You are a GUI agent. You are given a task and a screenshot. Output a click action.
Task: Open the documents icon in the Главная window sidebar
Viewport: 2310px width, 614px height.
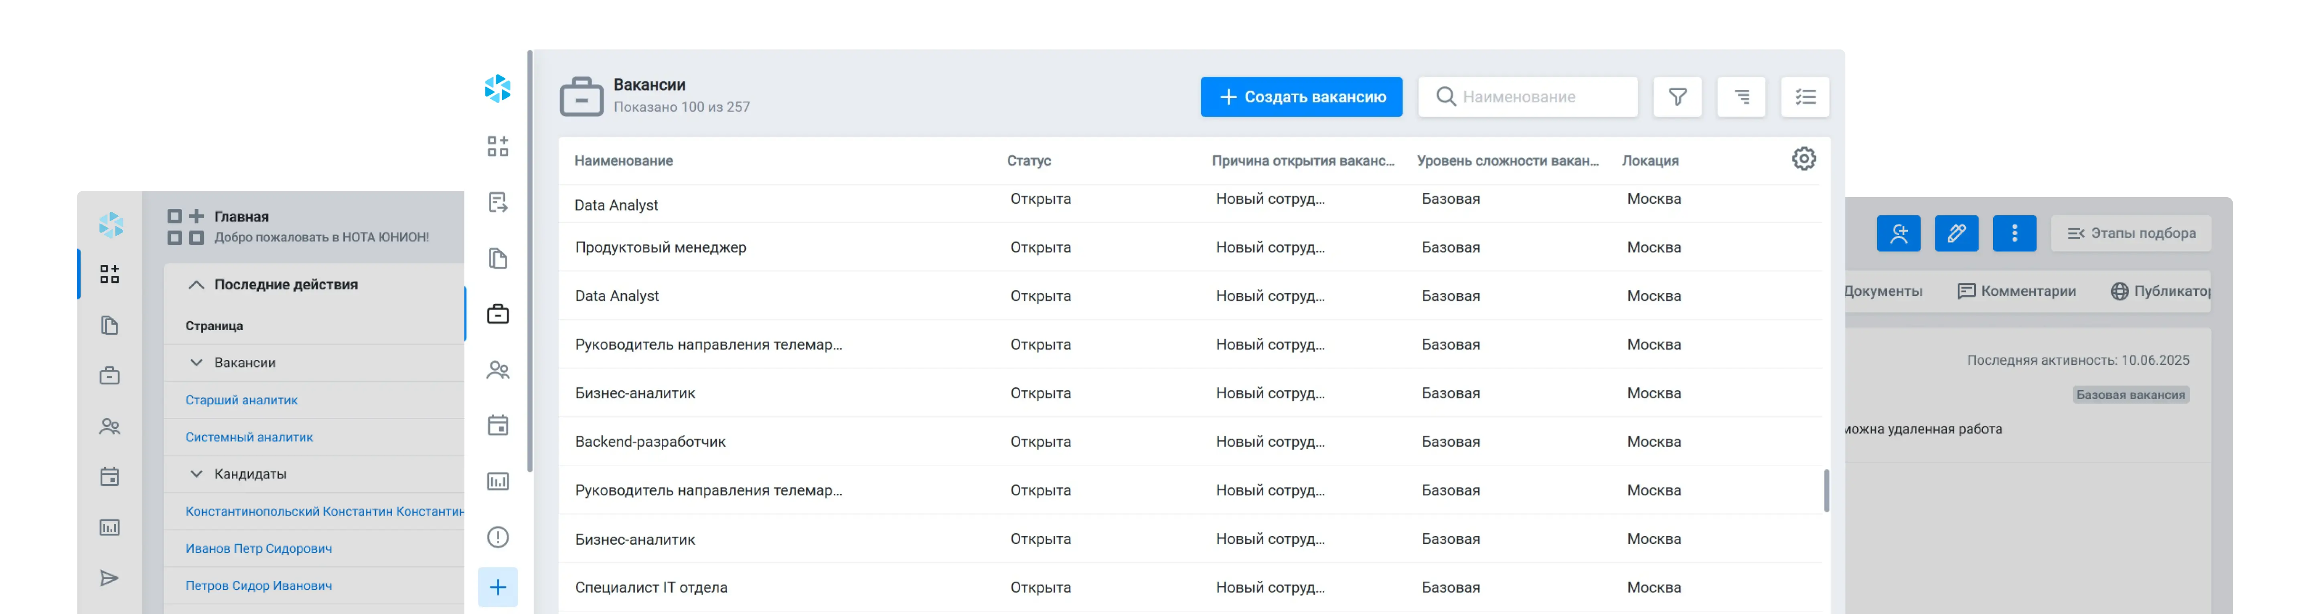coord(109,325)
